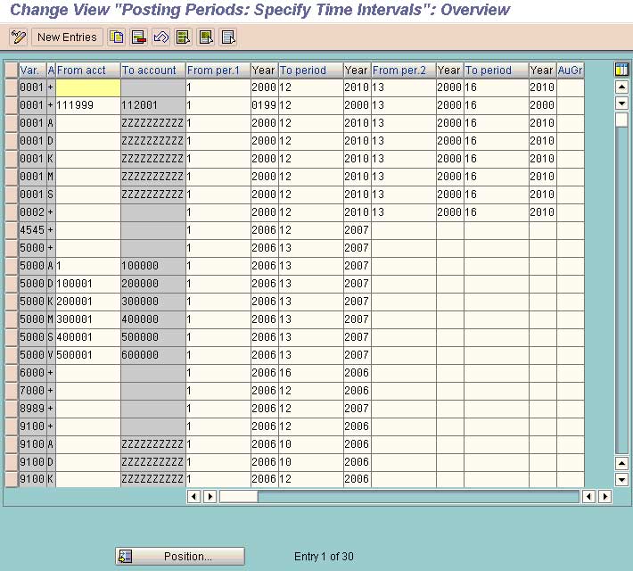
Task: Click the From per.2 column header
Action: [404, 70]
